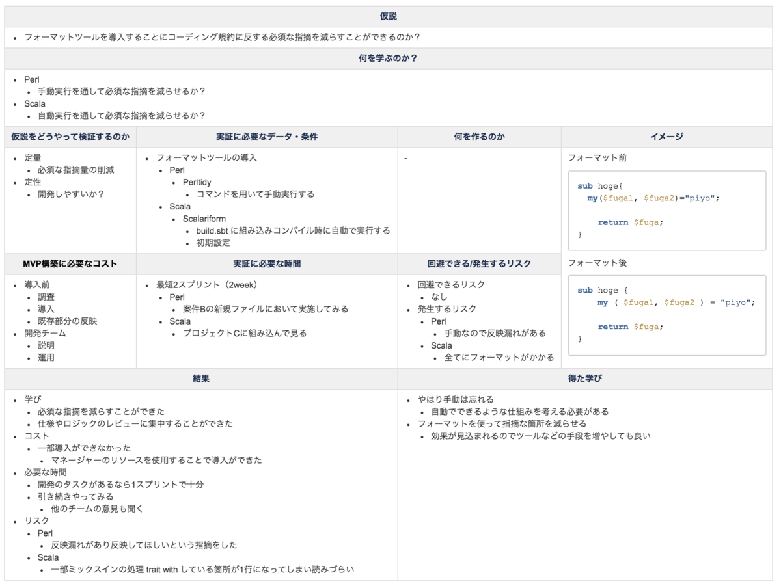
Task: Click the MVP構築に必要なコスト header
Action: click(x=70, y=263)
